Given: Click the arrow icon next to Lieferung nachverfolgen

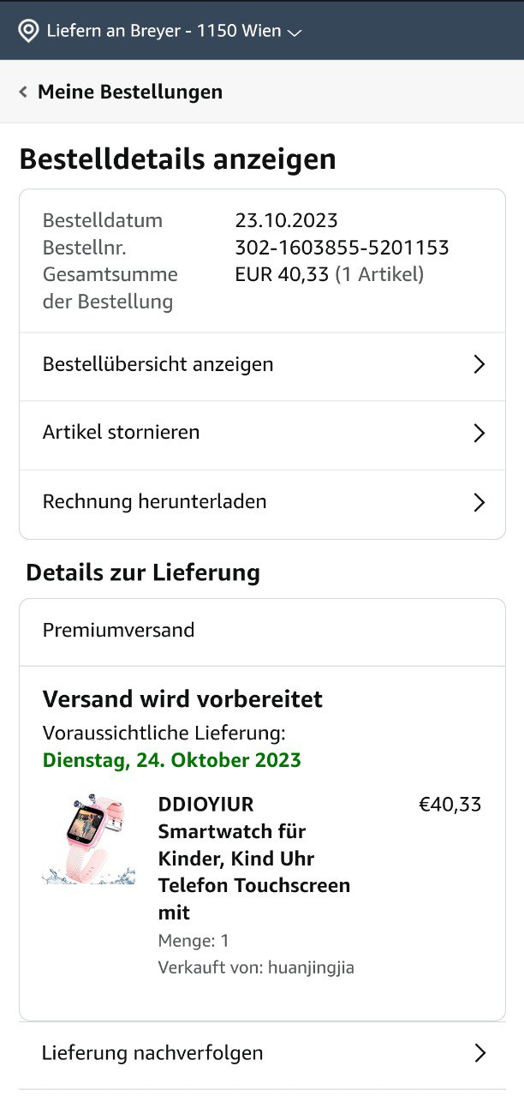Looking at the screenshot, I should click(480, 1054).
